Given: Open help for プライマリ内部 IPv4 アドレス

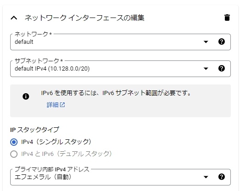Looking at the screenshot, I should pyautogui.click(x=222, y=177).
